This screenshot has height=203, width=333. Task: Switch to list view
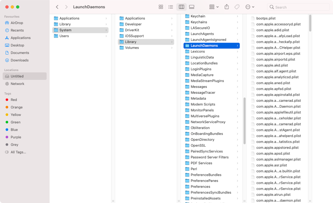coord(171,7)
